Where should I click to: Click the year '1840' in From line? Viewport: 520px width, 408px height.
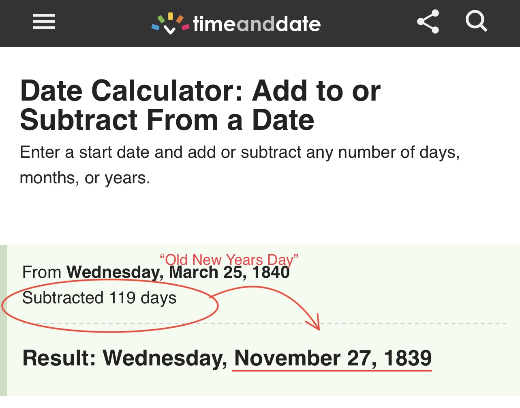[x=271, y=273]
